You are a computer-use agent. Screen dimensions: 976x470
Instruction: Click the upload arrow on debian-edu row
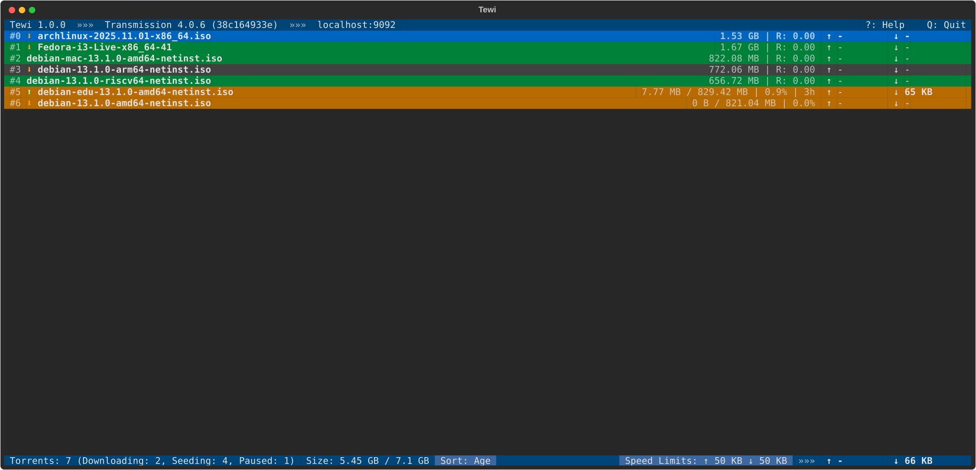tap(829, 92)
